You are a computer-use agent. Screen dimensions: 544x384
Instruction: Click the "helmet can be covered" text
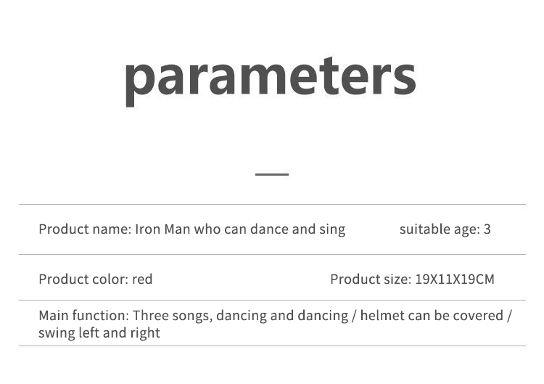[432, 316]
